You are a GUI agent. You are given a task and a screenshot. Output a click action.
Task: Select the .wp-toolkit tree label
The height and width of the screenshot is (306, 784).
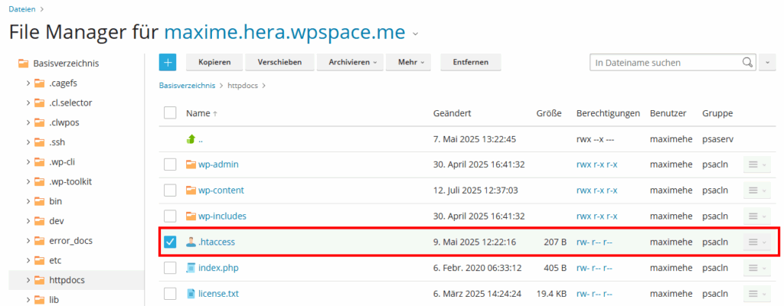point(70,181)
